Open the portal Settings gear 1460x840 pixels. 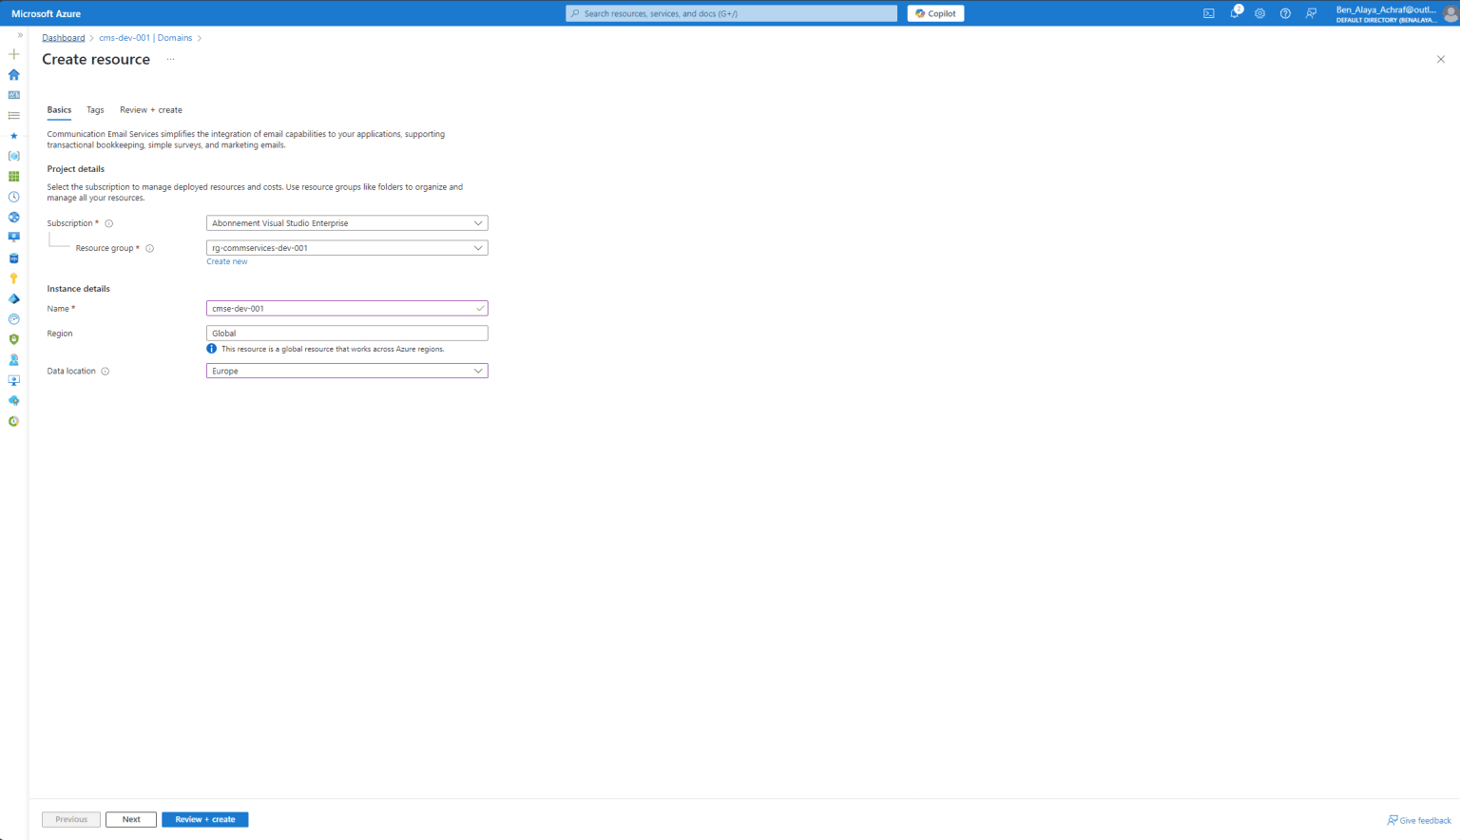[x=1259, y=12]
